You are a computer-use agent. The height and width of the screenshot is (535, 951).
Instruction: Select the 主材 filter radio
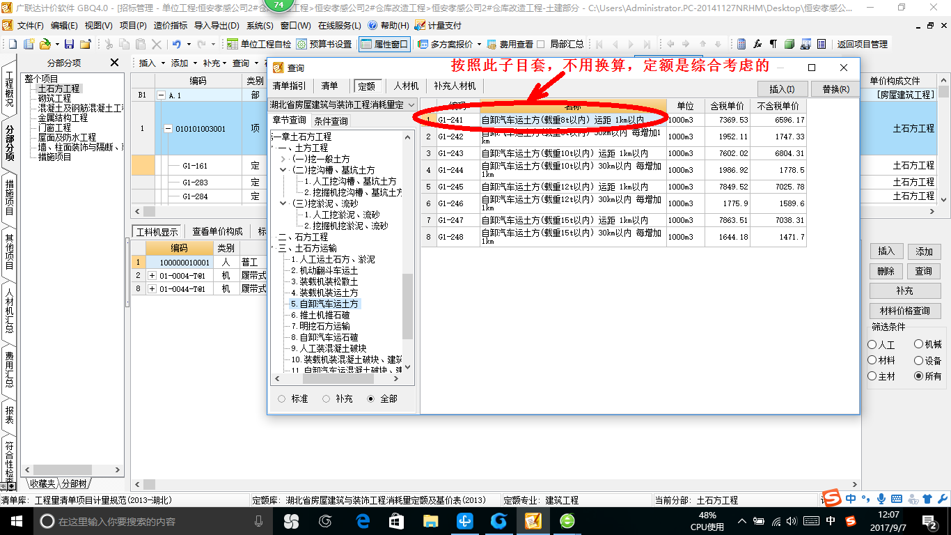tap(872, 376)
